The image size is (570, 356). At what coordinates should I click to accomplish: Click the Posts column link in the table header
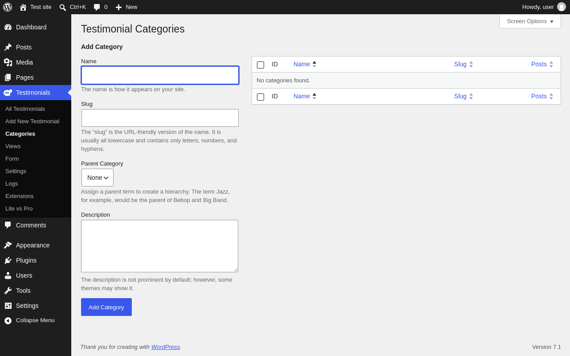539,64
